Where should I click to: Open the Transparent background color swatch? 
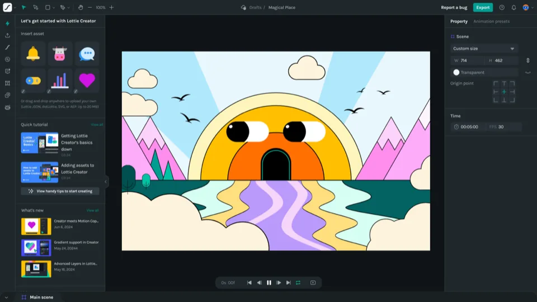456,72
